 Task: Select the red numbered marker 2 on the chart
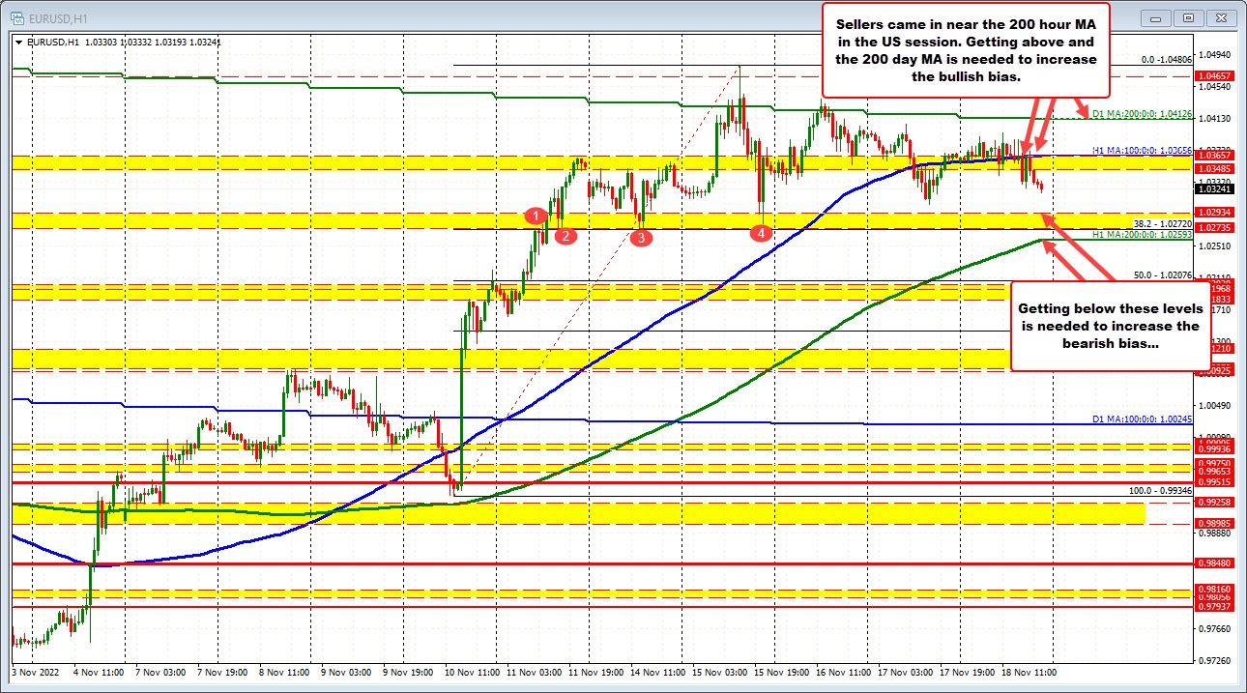565,234
